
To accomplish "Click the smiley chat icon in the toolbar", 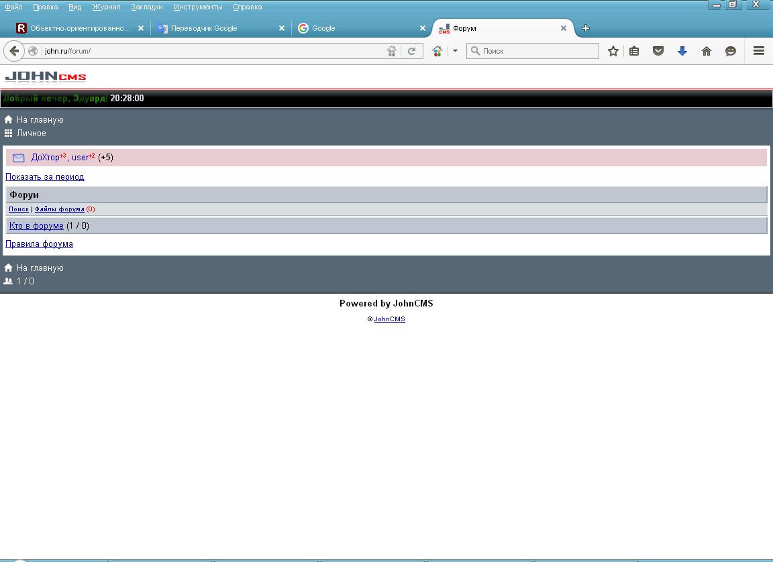I will coord(731,51).
